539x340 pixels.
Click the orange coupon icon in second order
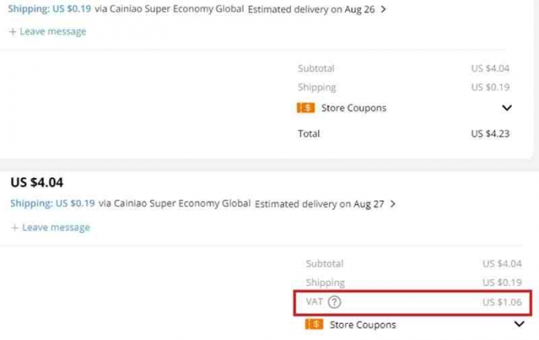pos(314,324)
